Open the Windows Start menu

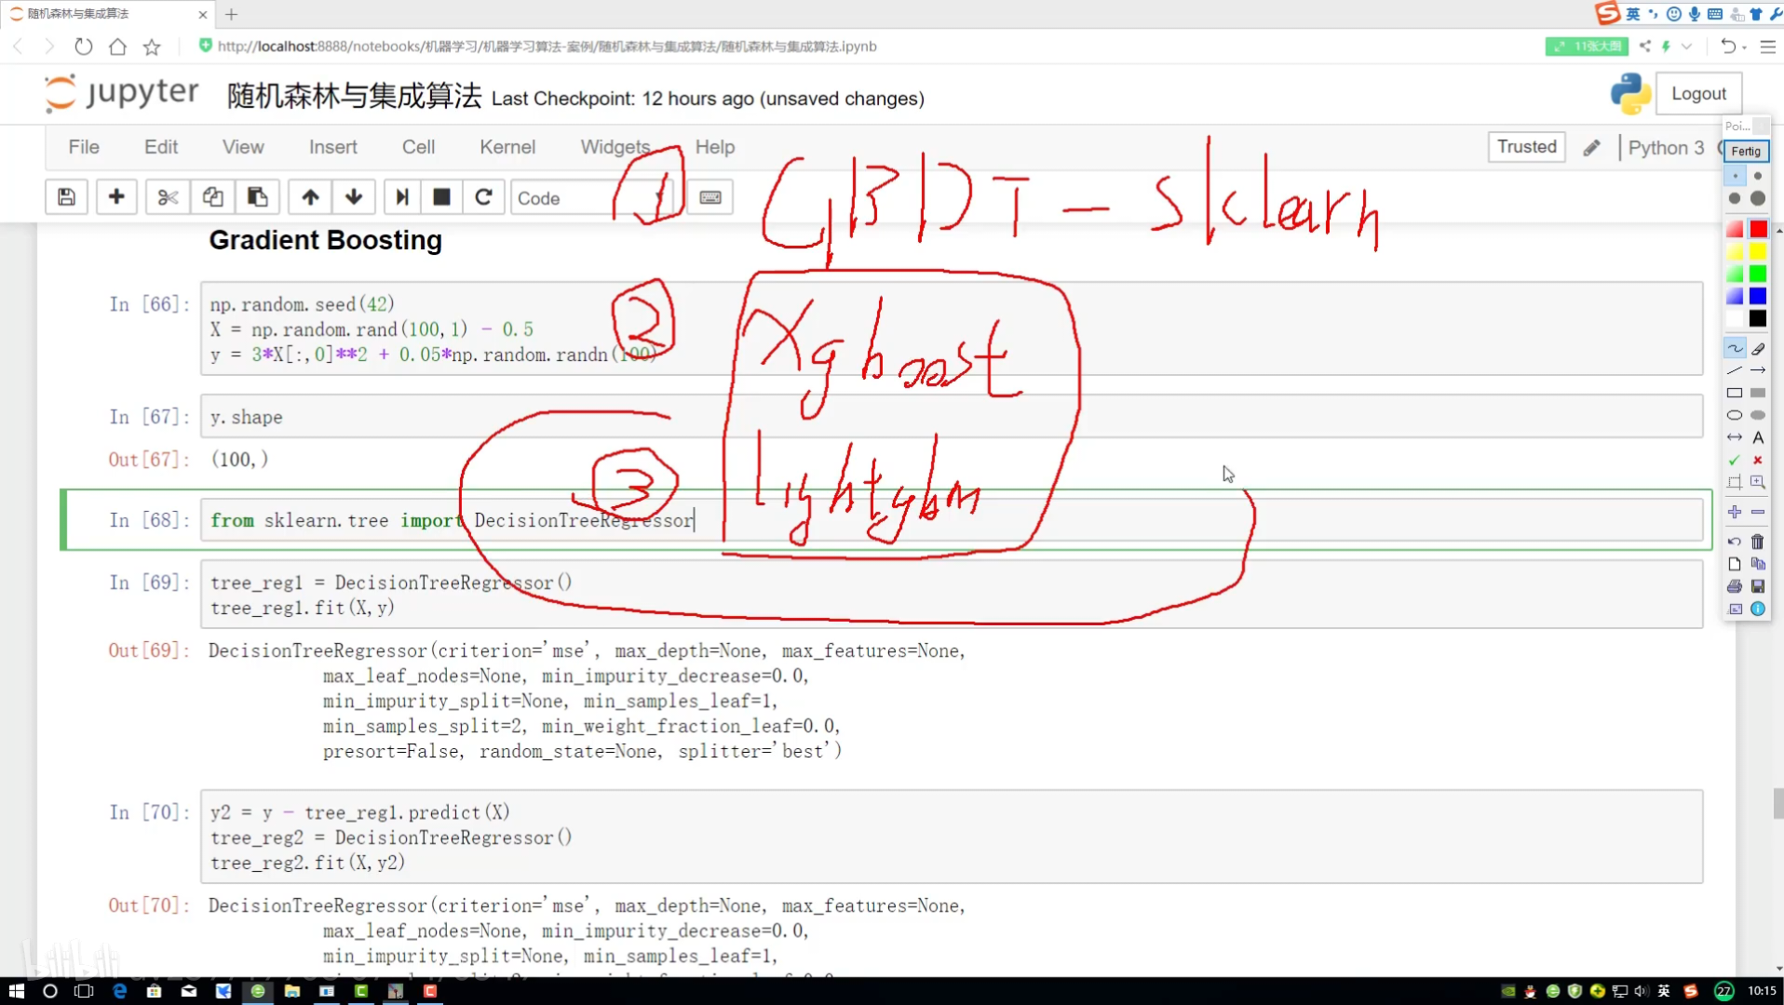pos(16,991)
